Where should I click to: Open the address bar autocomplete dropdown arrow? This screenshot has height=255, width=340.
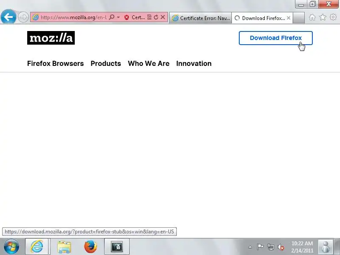[118, 17]
